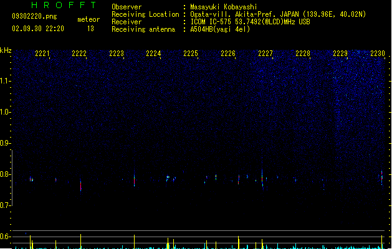
Task: Click time marker 2227
Action: click(x=265, y=54)
